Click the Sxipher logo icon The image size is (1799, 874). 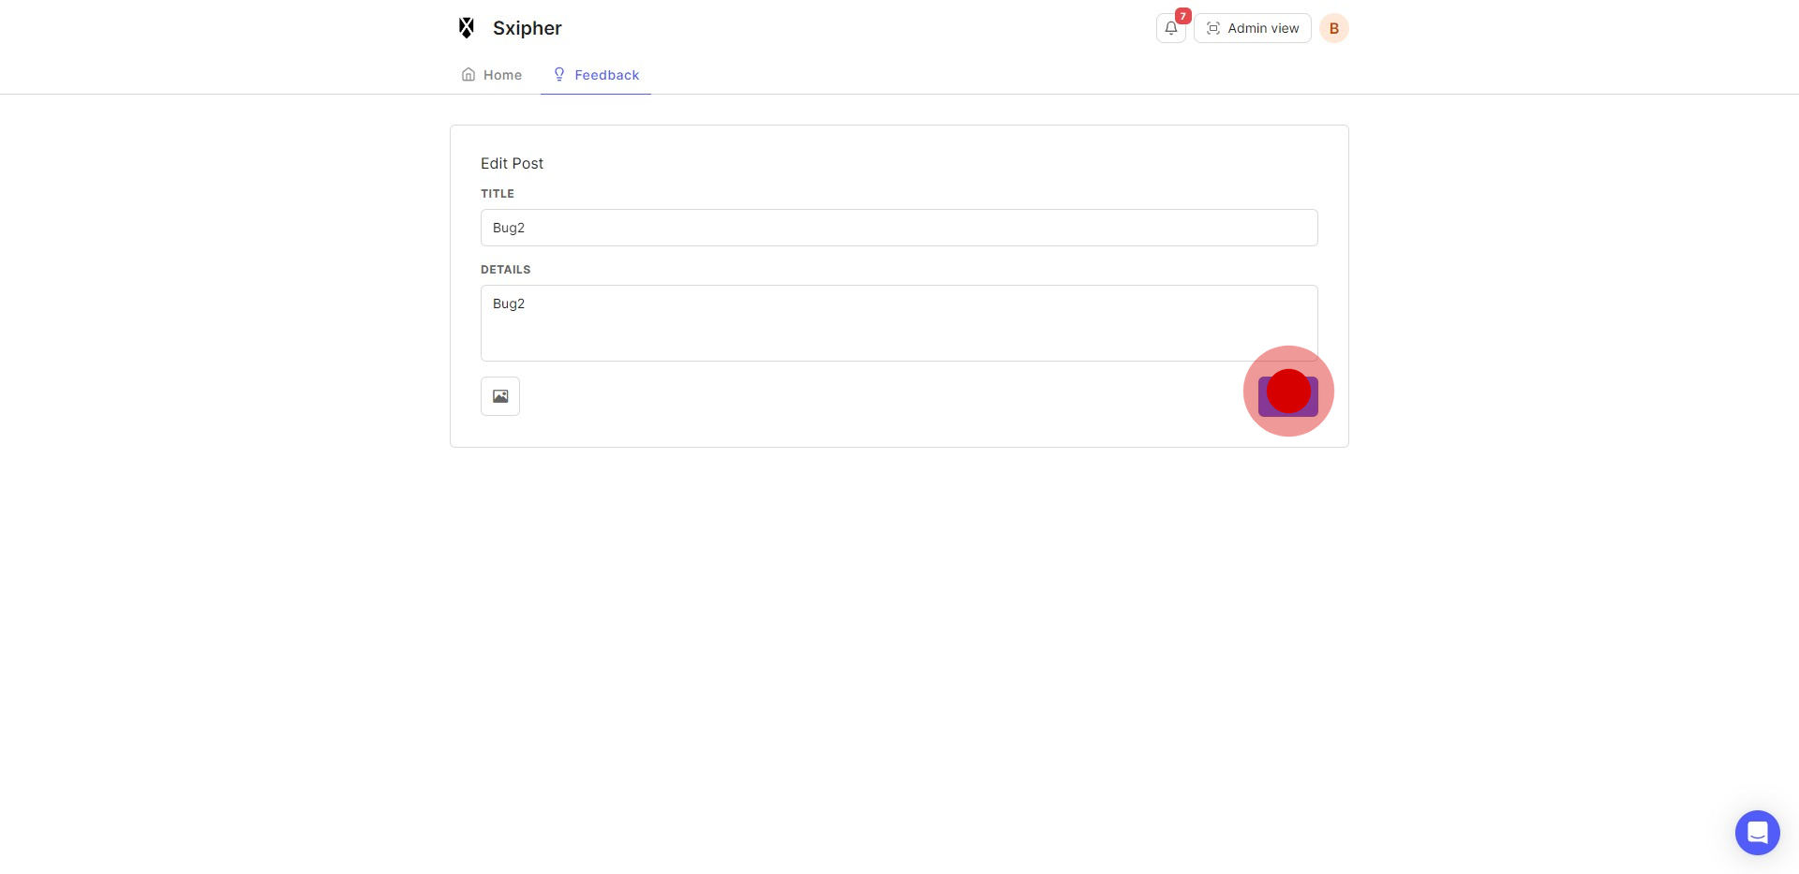[466, 27]
